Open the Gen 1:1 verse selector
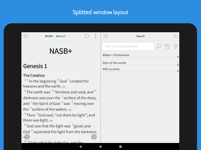 pos(61,36)
